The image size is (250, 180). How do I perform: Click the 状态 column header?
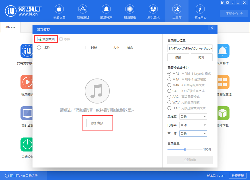(x=130, y=48)
